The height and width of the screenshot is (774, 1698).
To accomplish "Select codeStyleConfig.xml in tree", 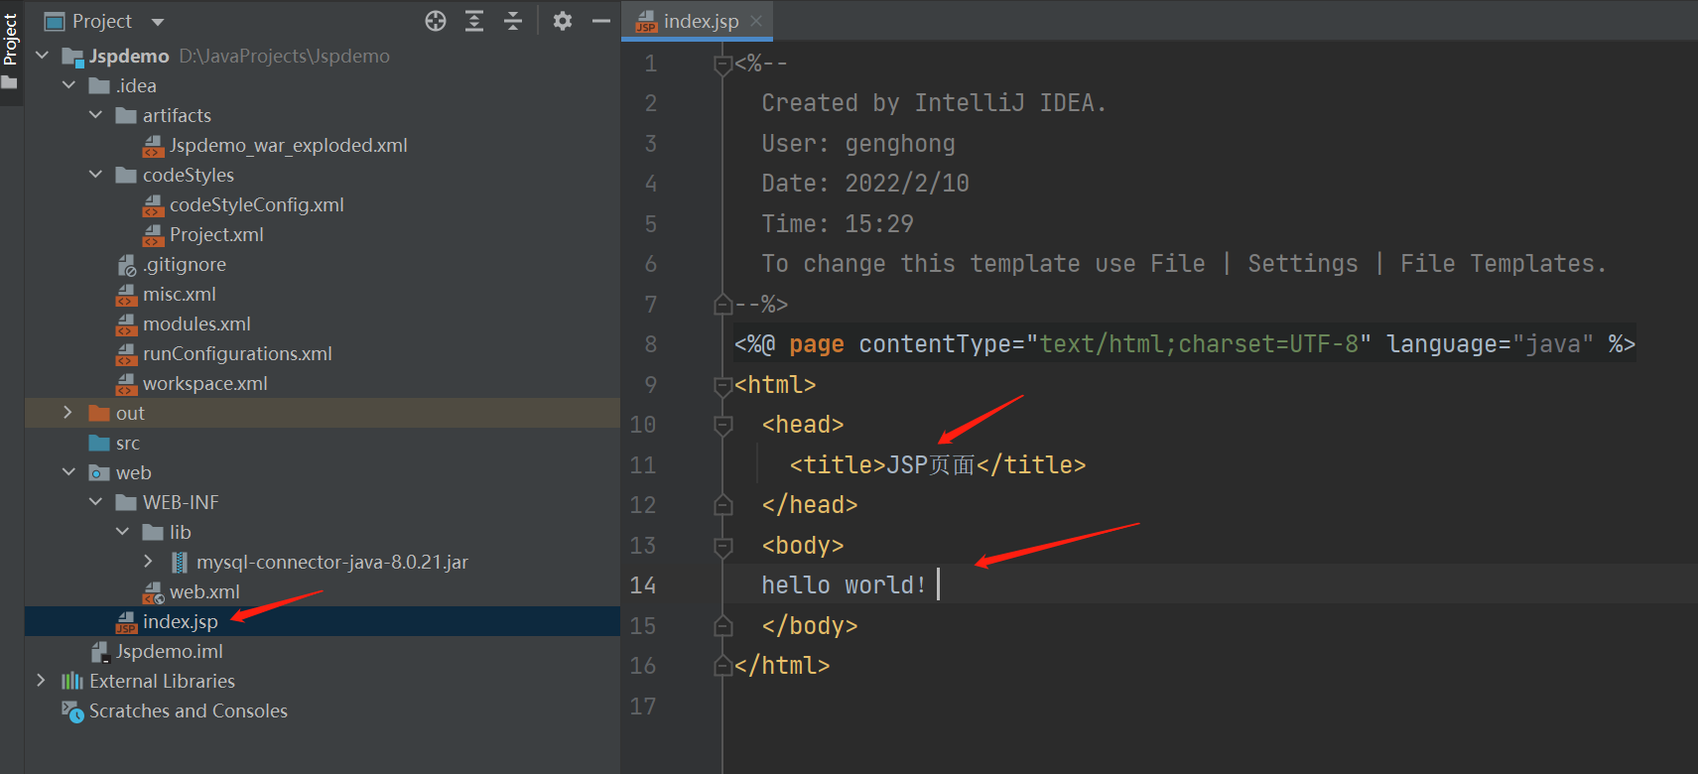I will [x=256, y=204].
